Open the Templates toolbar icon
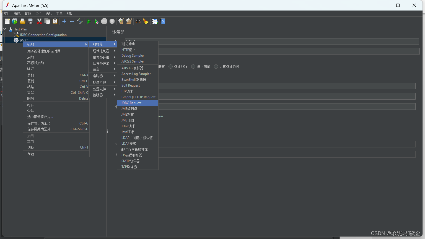The width and height of the screenshot is (425, 239). pyautogui.click(x=15, y=21)
